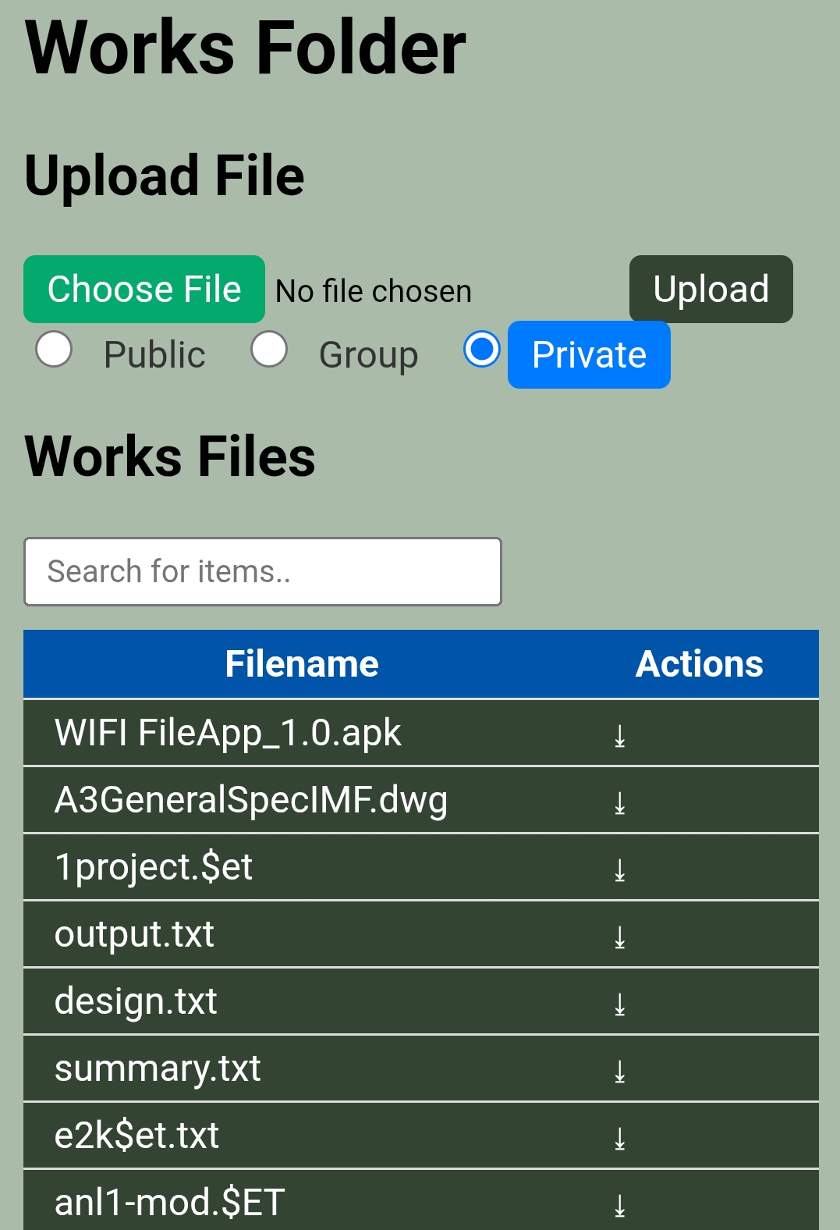Image resolution: width=840 pixels, height=1230 pixels.
Task: Download design.txt via its arrow icon
Action: coord(620,1004)
